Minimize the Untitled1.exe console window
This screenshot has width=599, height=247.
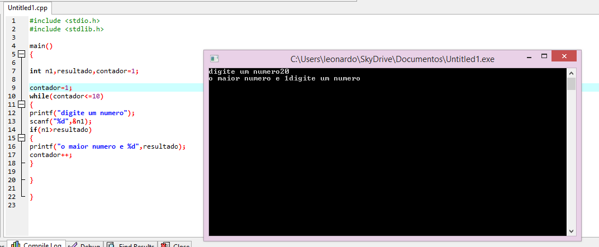coord(529,56)
